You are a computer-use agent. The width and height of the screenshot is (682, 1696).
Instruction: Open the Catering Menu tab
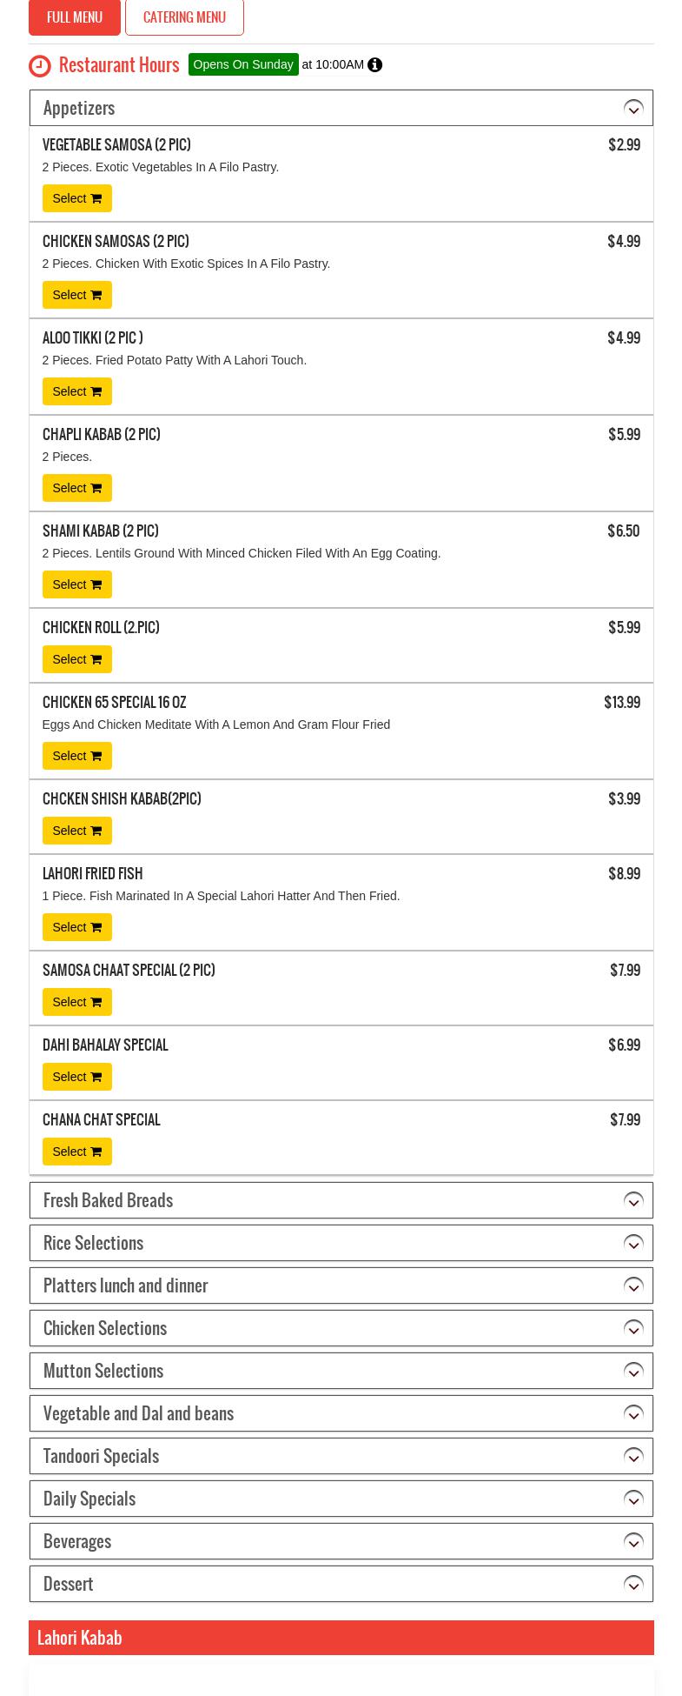[x=184, y=17]
